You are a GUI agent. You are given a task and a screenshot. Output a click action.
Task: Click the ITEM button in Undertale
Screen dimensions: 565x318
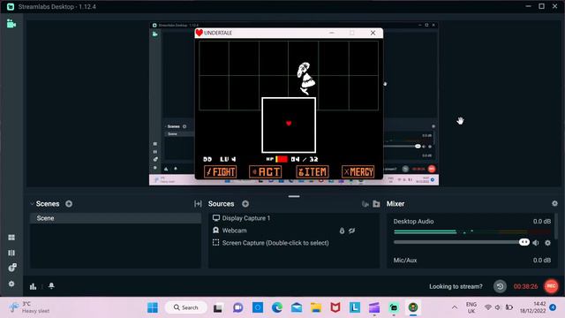point(312,172)
